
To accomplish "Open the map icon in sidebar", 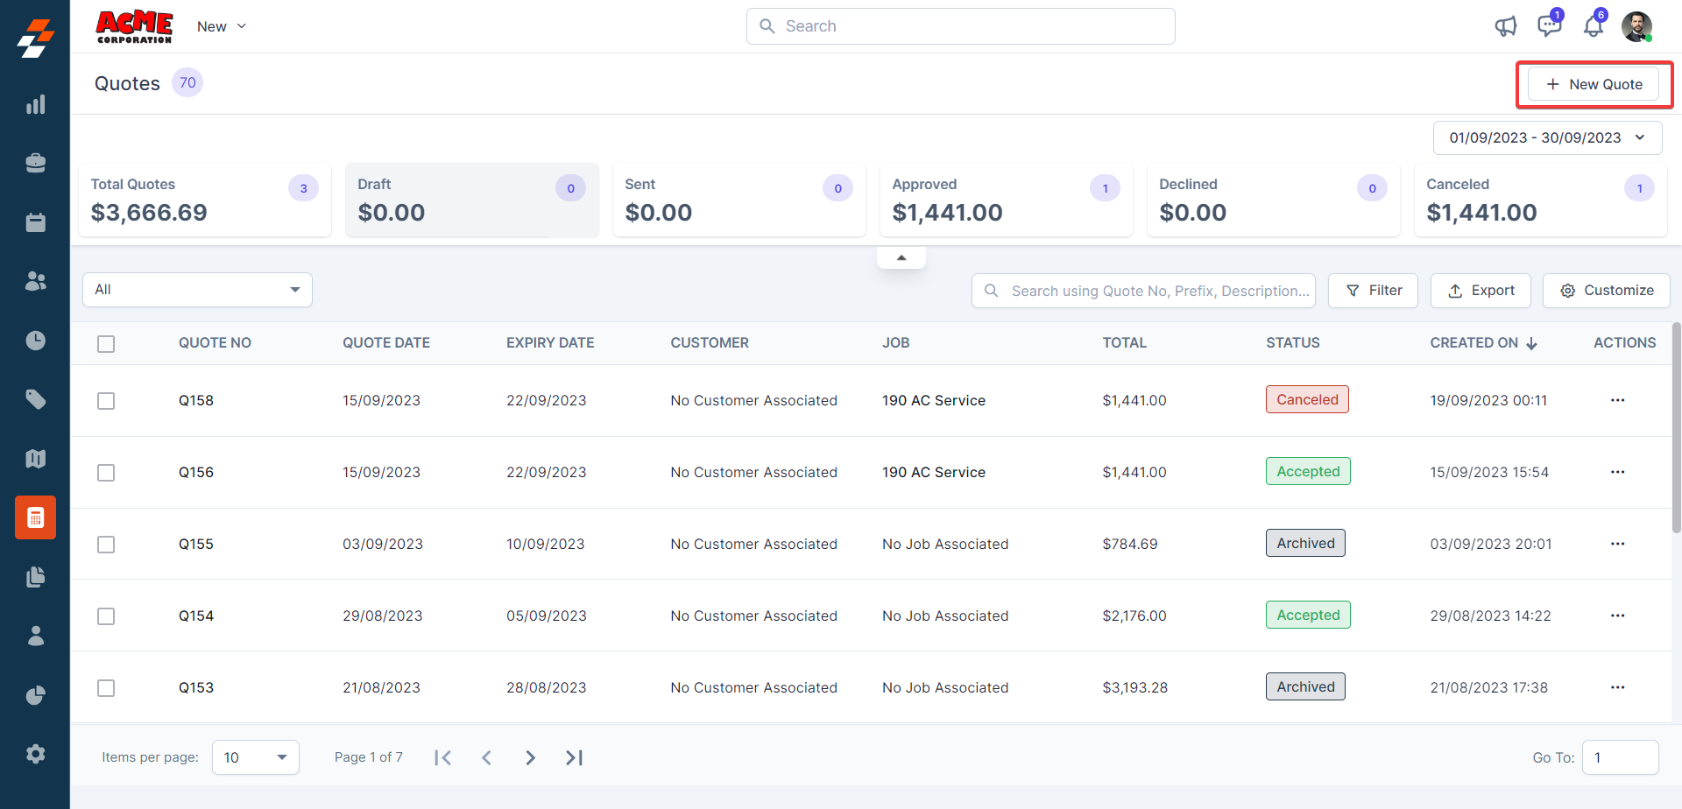I will coord(35,459).
